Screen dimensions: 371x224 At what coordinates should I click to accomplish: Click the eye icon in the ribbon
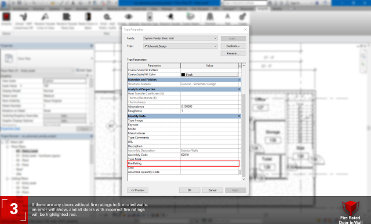point(128,17)
